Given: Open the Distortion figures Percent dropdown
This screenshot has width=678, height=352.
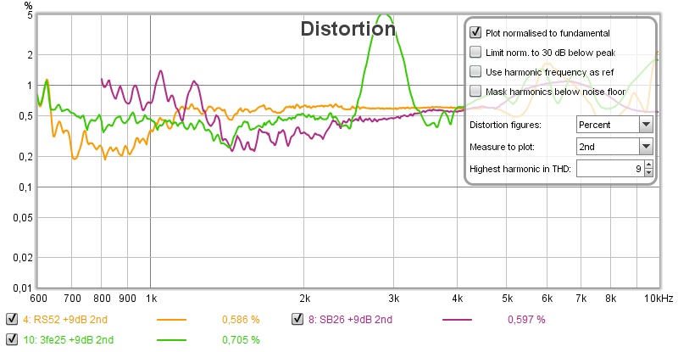Looking at the screenshot, I should 646,124.
